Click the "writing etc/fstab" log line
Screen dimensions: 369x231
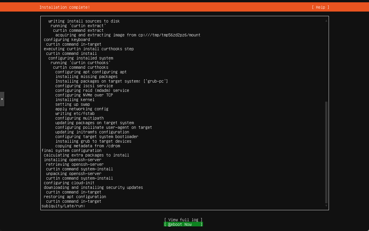click(x=75, y=113)
